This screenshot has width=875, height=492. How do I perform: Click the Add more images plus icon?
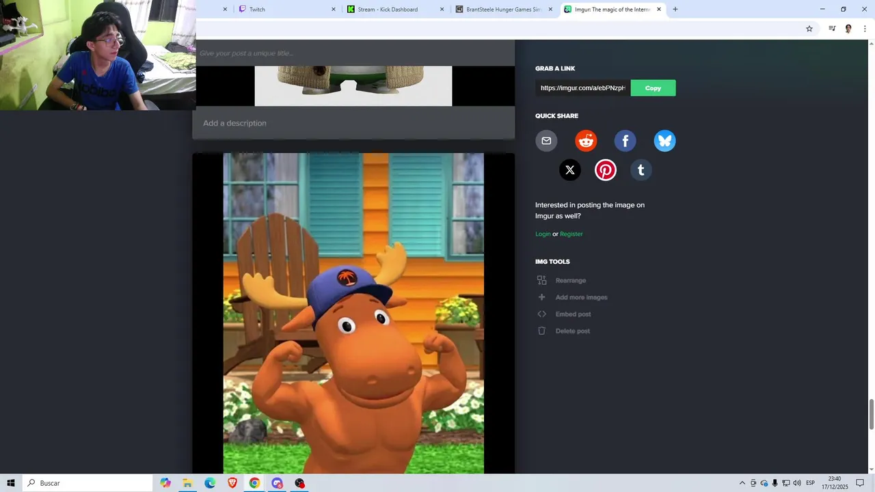click(x=541, y=297)
